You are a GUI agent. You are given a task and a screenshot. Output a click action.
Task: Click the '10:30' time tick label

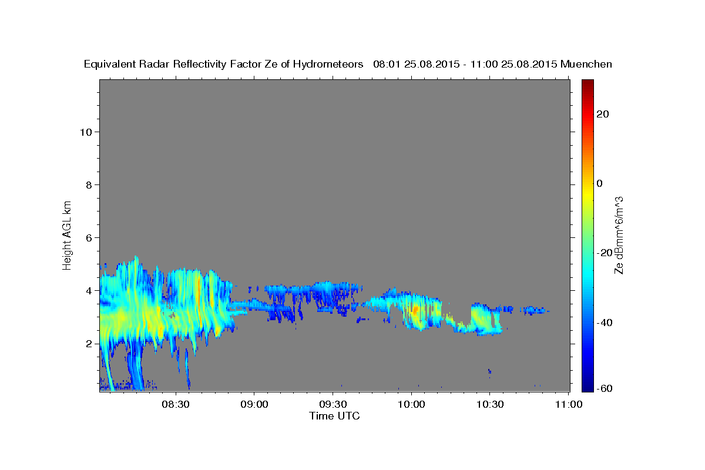point(490,404)
